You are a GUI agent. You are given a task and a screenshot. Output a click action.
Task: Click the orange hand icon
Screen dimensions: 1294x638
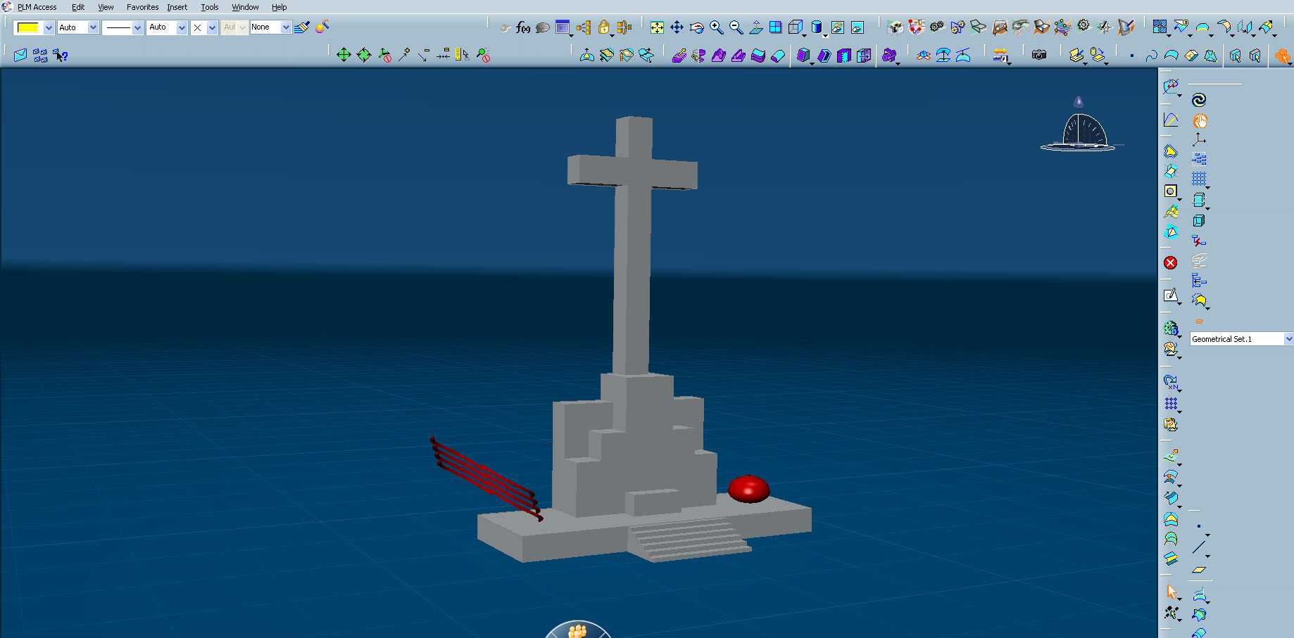coord(1200,121)
